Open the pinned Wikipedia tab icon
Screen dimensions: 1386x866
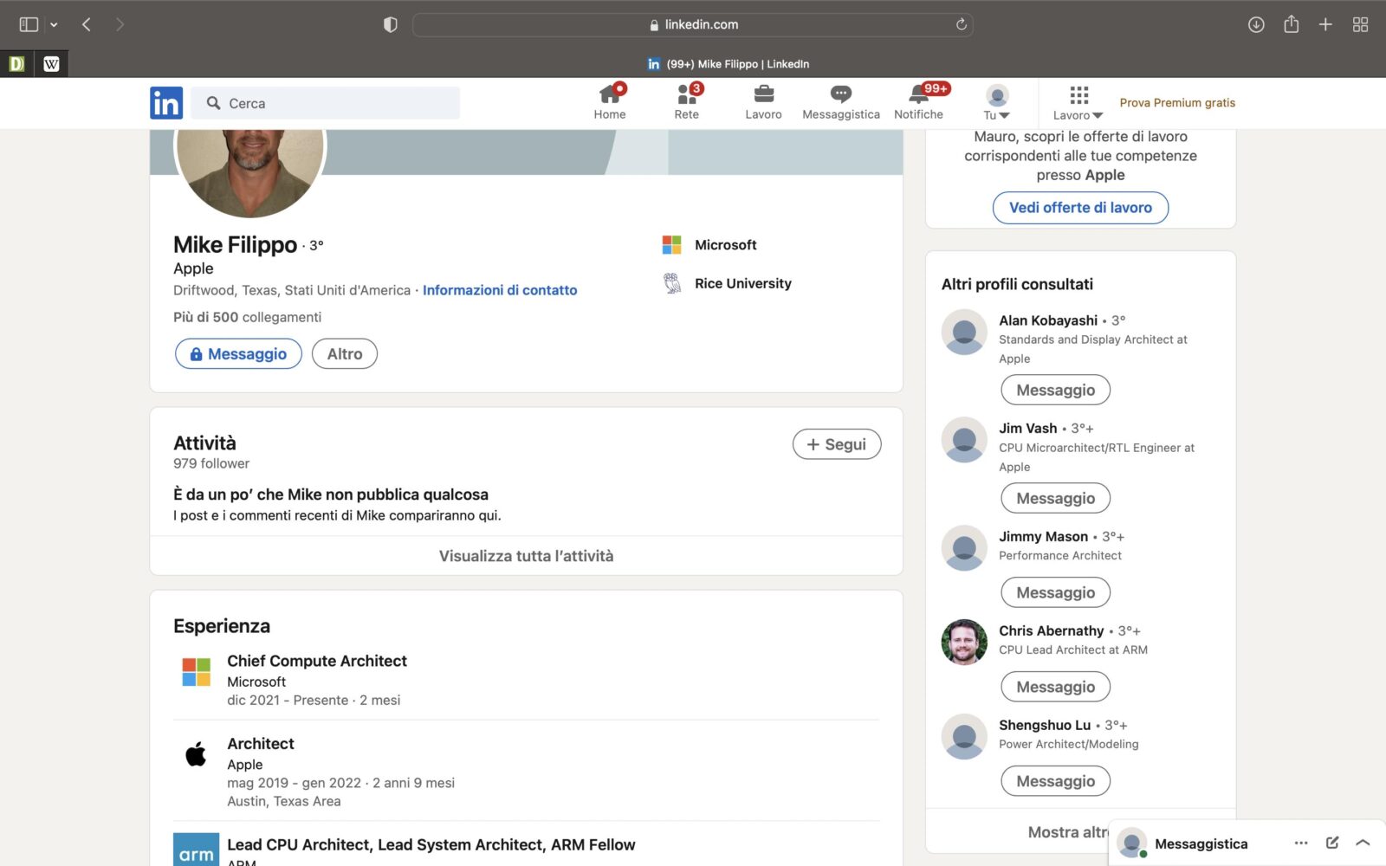pos(51,63)
